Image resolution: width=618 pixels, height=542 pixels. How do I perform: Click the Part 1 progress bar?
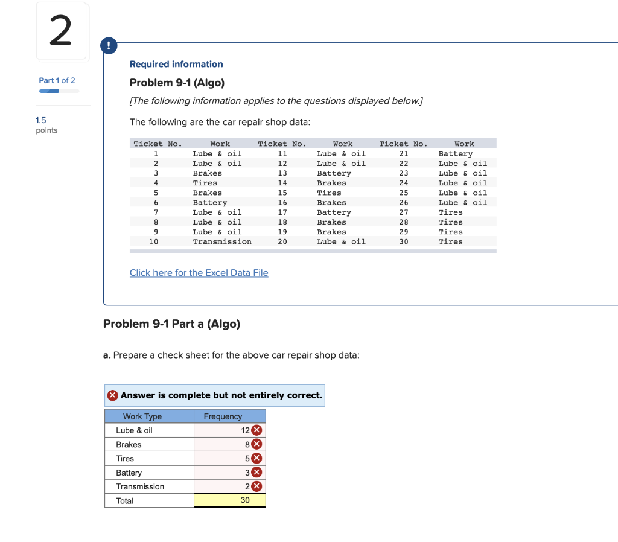(58, 91)
